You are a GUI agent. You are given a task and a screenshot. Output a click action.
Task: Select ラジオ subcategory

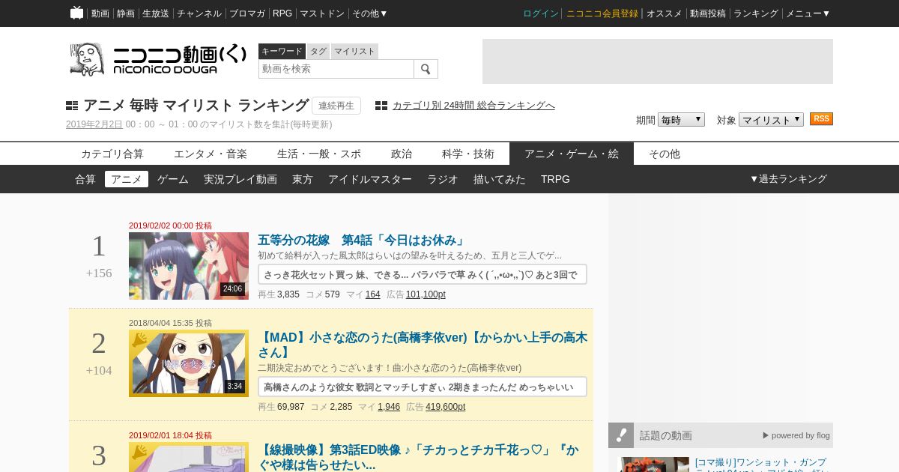click(443, 179)
